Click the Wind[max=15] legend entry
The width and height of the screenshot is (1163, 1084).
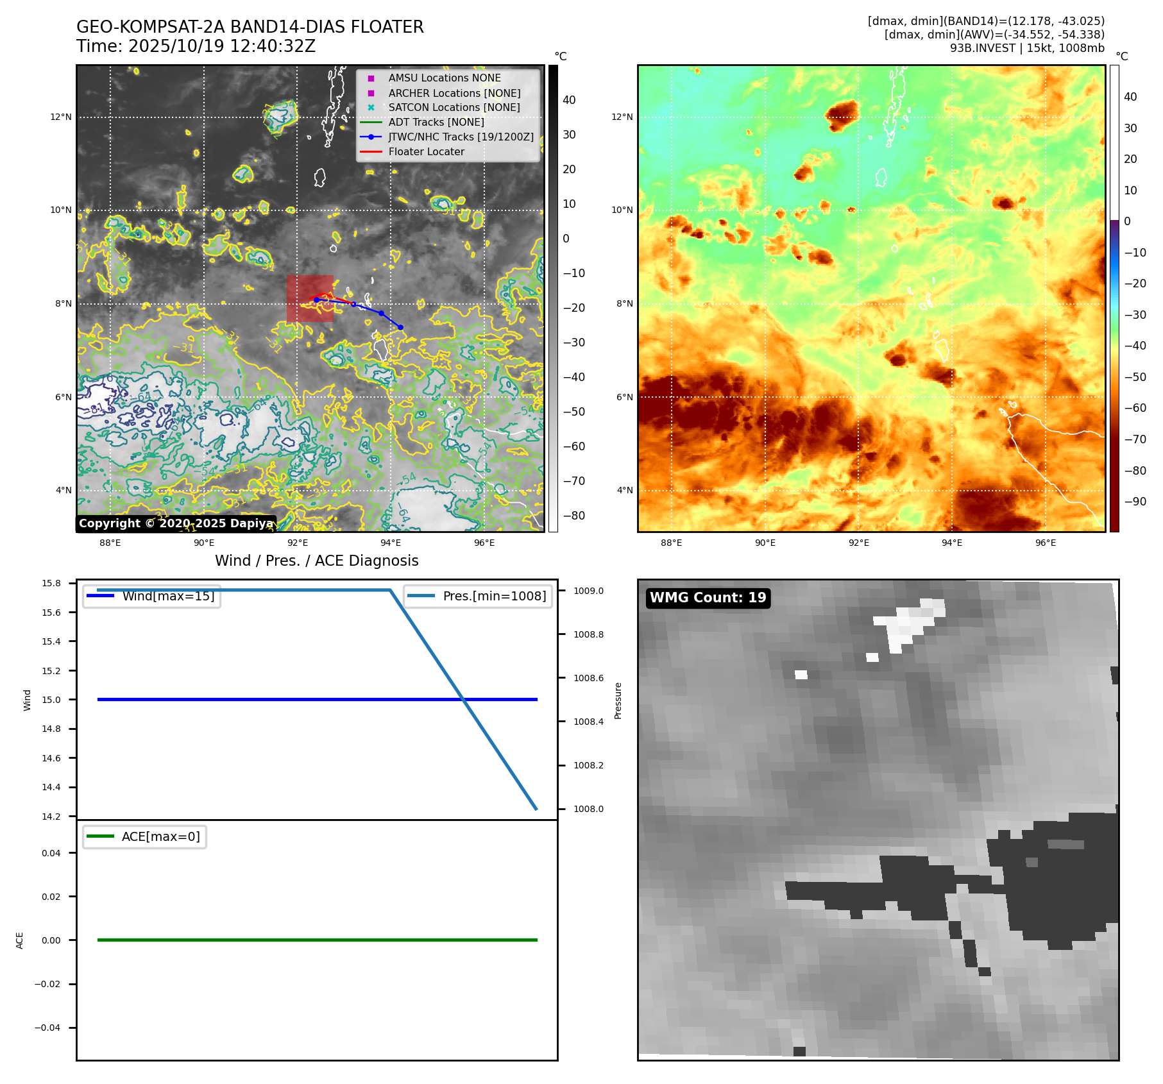152,596
